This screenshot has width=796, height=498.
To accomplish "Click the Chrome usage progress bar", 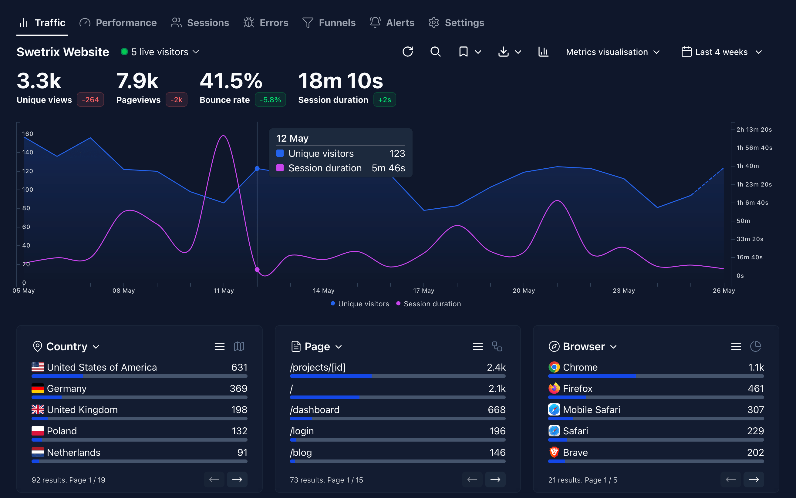I will (655, 375).
